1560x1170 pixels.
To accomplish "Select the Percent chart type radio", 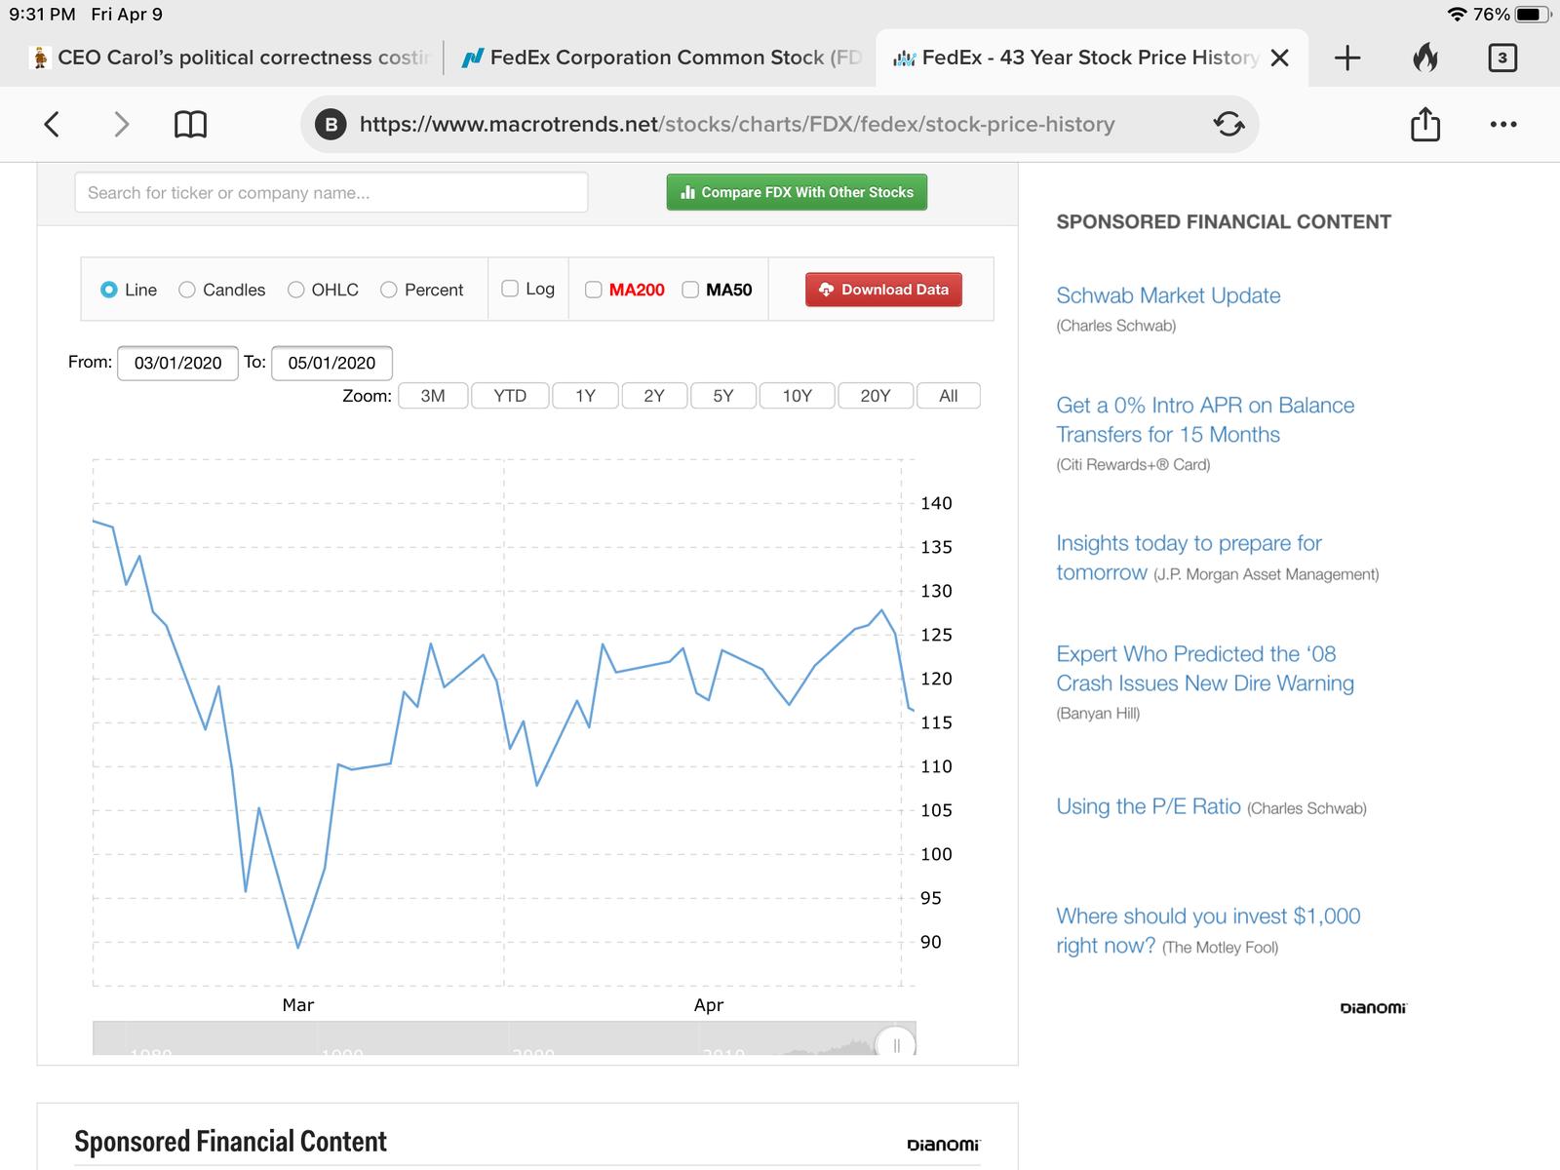I will 389,290.
